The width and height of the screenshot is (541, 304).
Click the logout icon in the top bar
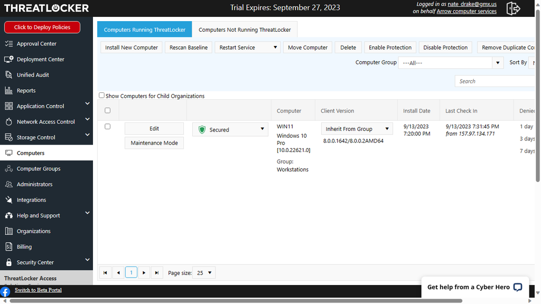(x=513, y=8)
